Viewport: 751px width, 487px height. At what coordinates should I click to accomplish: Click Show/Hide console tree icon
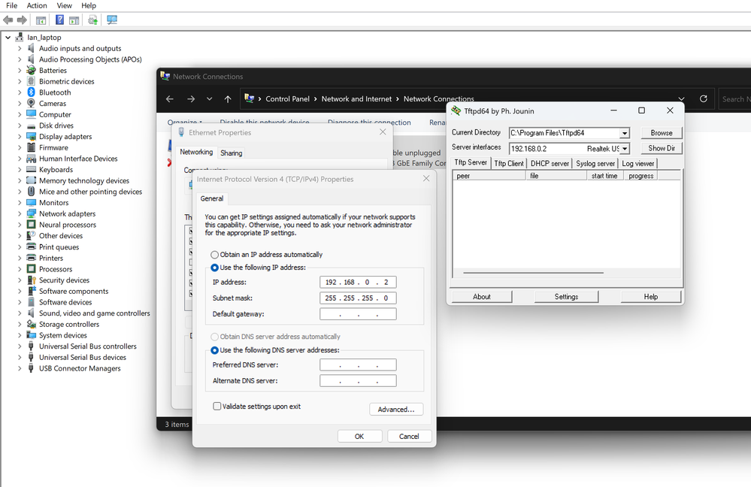tap(41, 20)
